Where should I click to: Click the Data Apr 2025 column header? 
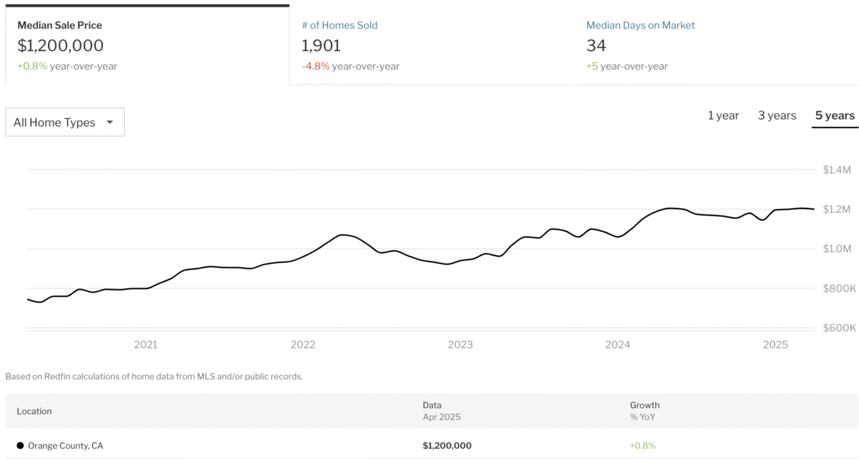(441, 410)
